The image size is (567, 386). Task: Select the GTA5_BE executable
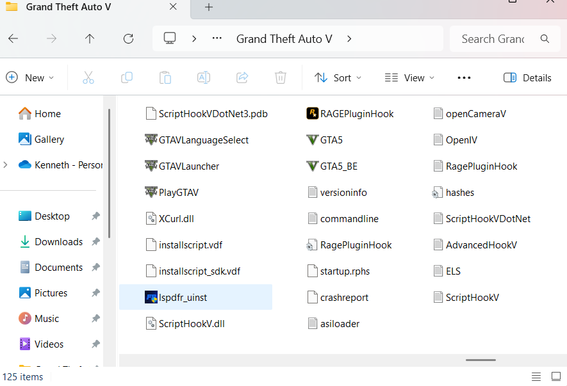[332, 166]
